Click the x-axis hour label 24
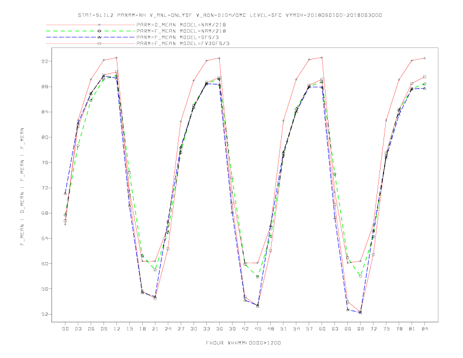This screenshot has height=358, width=463. tap(168, 329)
